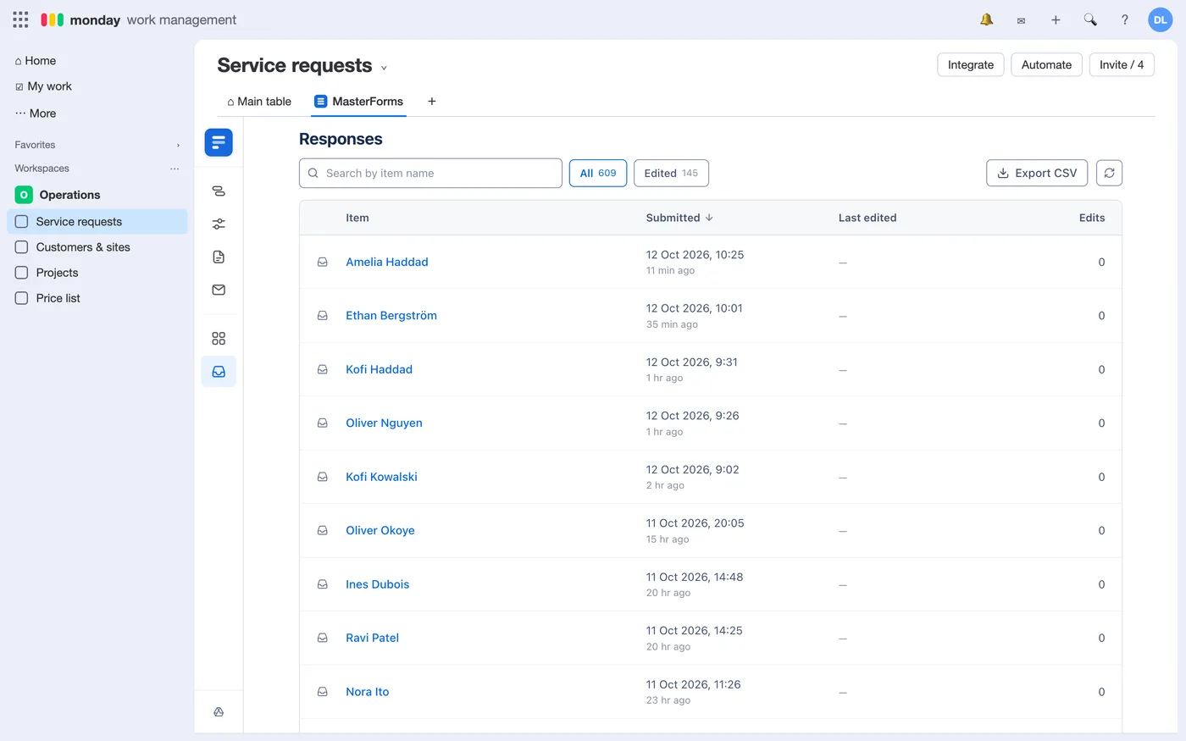Open the Kofi Kowalski response
The width and height of the screenshot is (1186, 741).
point(381,477)
